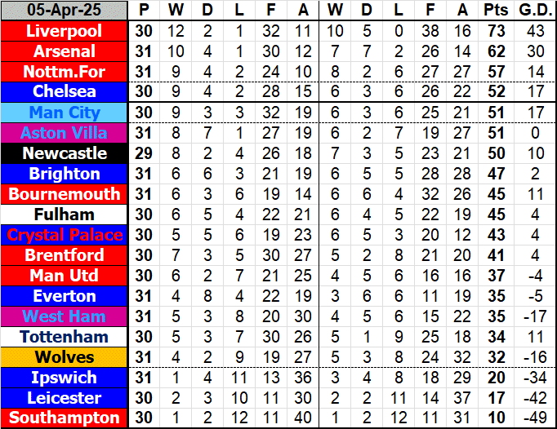Select the G.D. column header
This screenshot has width=557, height=429.
(532, 11)
